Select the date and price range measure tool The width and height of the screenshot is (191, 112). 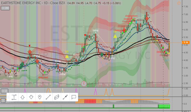tap(14, 97)
